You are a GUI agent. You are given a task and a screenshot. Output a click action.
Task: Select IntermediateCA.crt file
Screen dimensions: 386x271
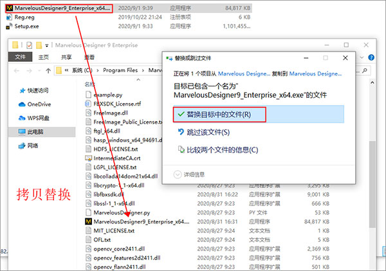click(x=117, y=158)
